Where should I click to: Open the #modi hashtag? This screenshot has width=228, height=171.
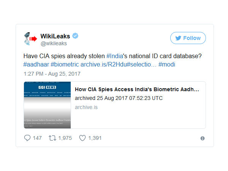pos(167,65)
